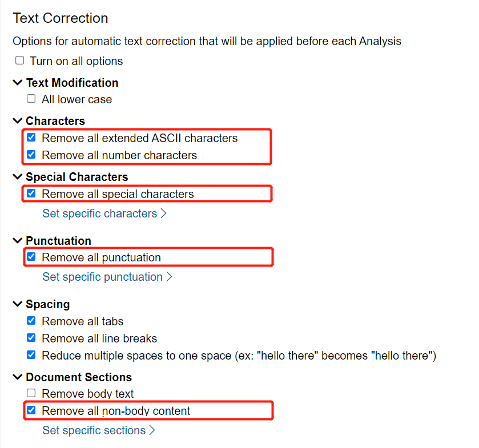Image resolution: width=479 pixels, height=448 pixels.
Task: Uncheck Remove all special characters
Action: (31, 193)
